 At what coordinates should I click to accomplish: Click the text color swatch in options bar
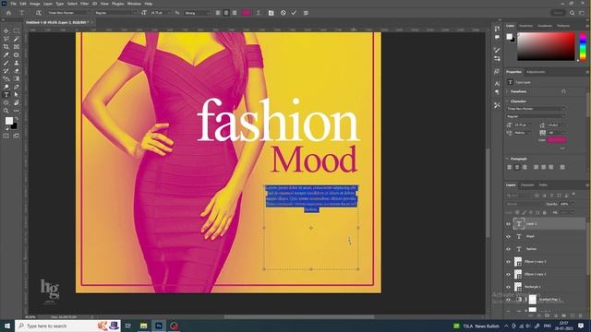(247, 13)
